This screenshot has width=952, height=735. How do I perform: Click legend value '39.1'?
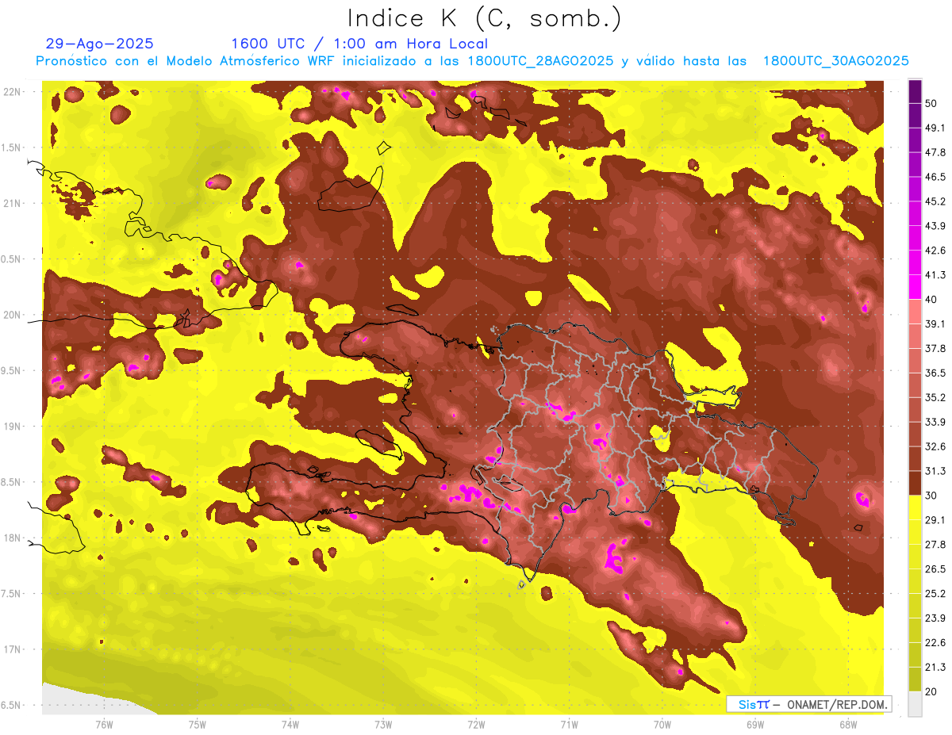935,323
